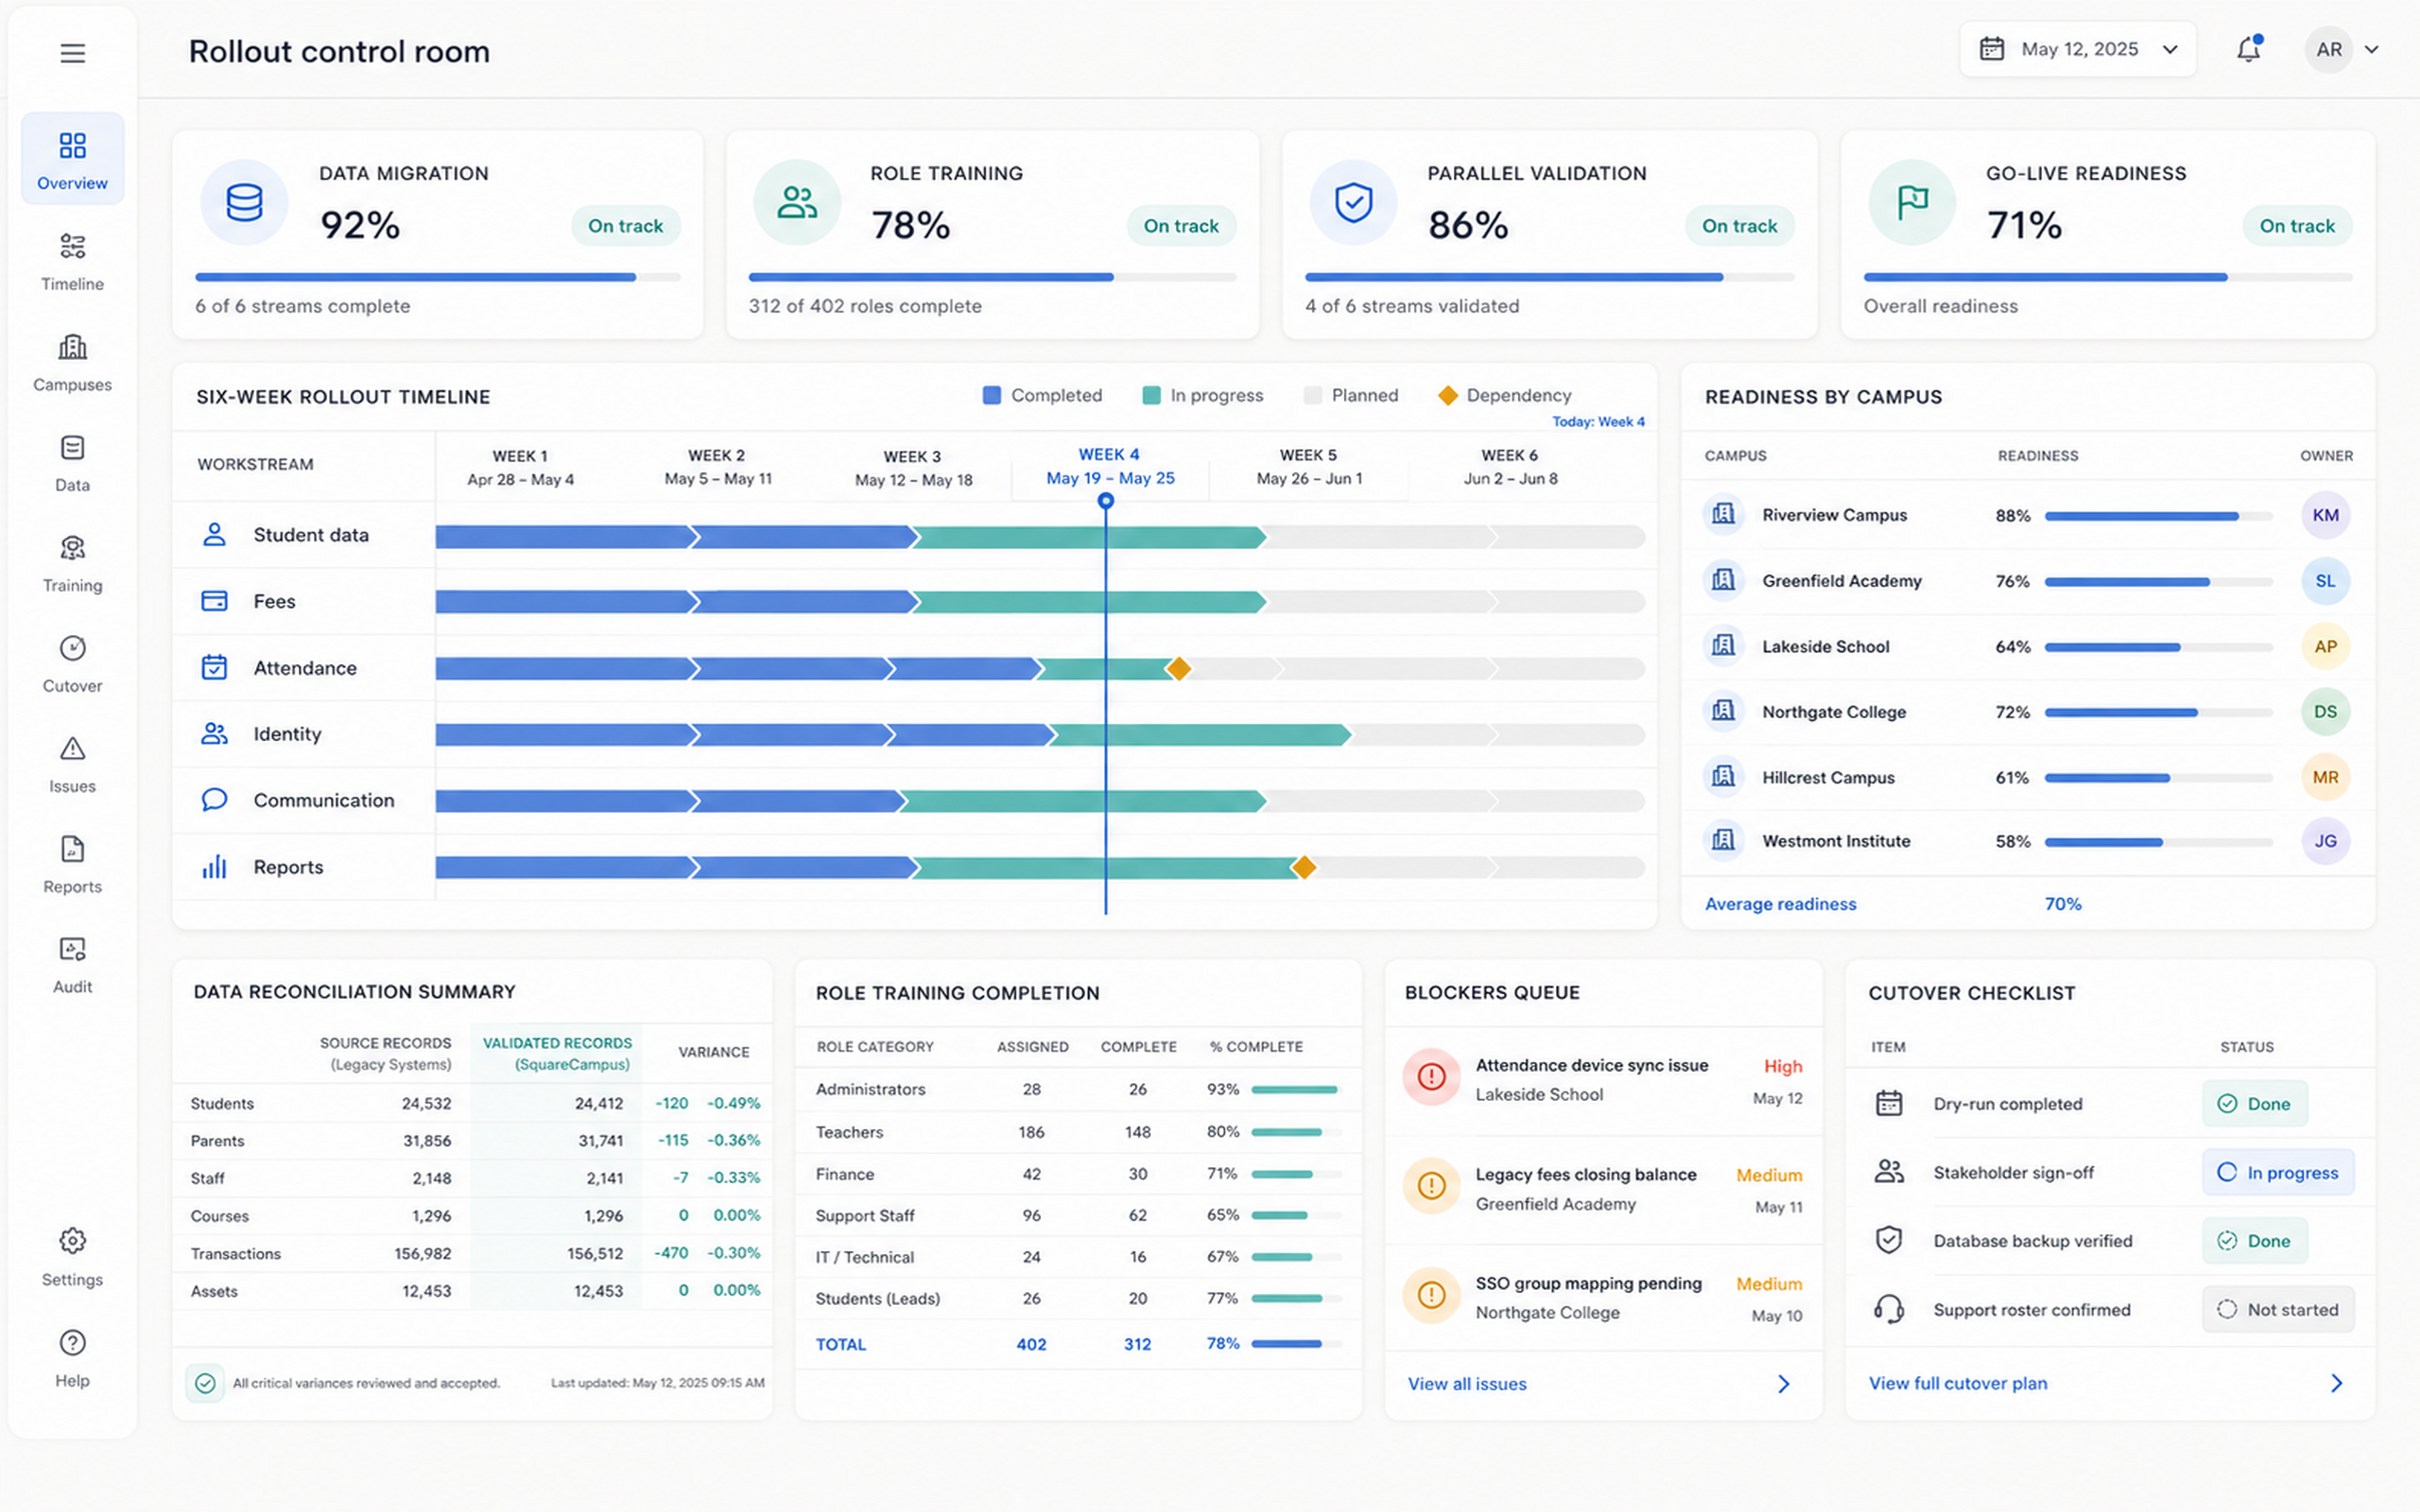Click the Attendance calendar icon
This screenshot has width=2420, height=1512.
[214, 667]
